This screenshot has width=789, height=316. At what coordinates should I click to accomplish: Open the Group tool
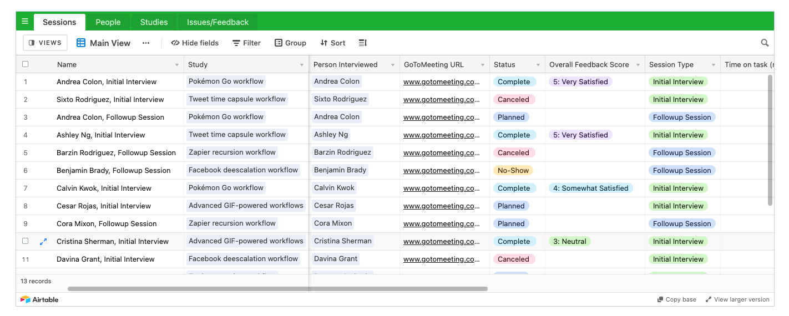click(x=290, y=43)
